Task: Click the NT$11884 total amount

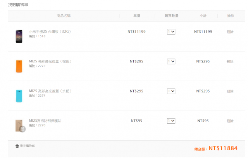Action: [x=223, y=148]
